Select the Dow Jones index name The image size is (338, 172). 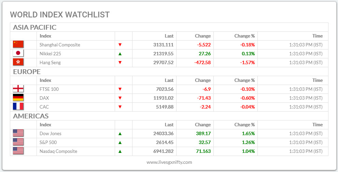tap(51, 134)
